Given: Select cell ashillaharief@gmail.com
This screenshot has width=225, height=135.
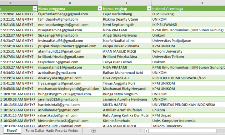Looking at the screenshot, I should [70, 110].
